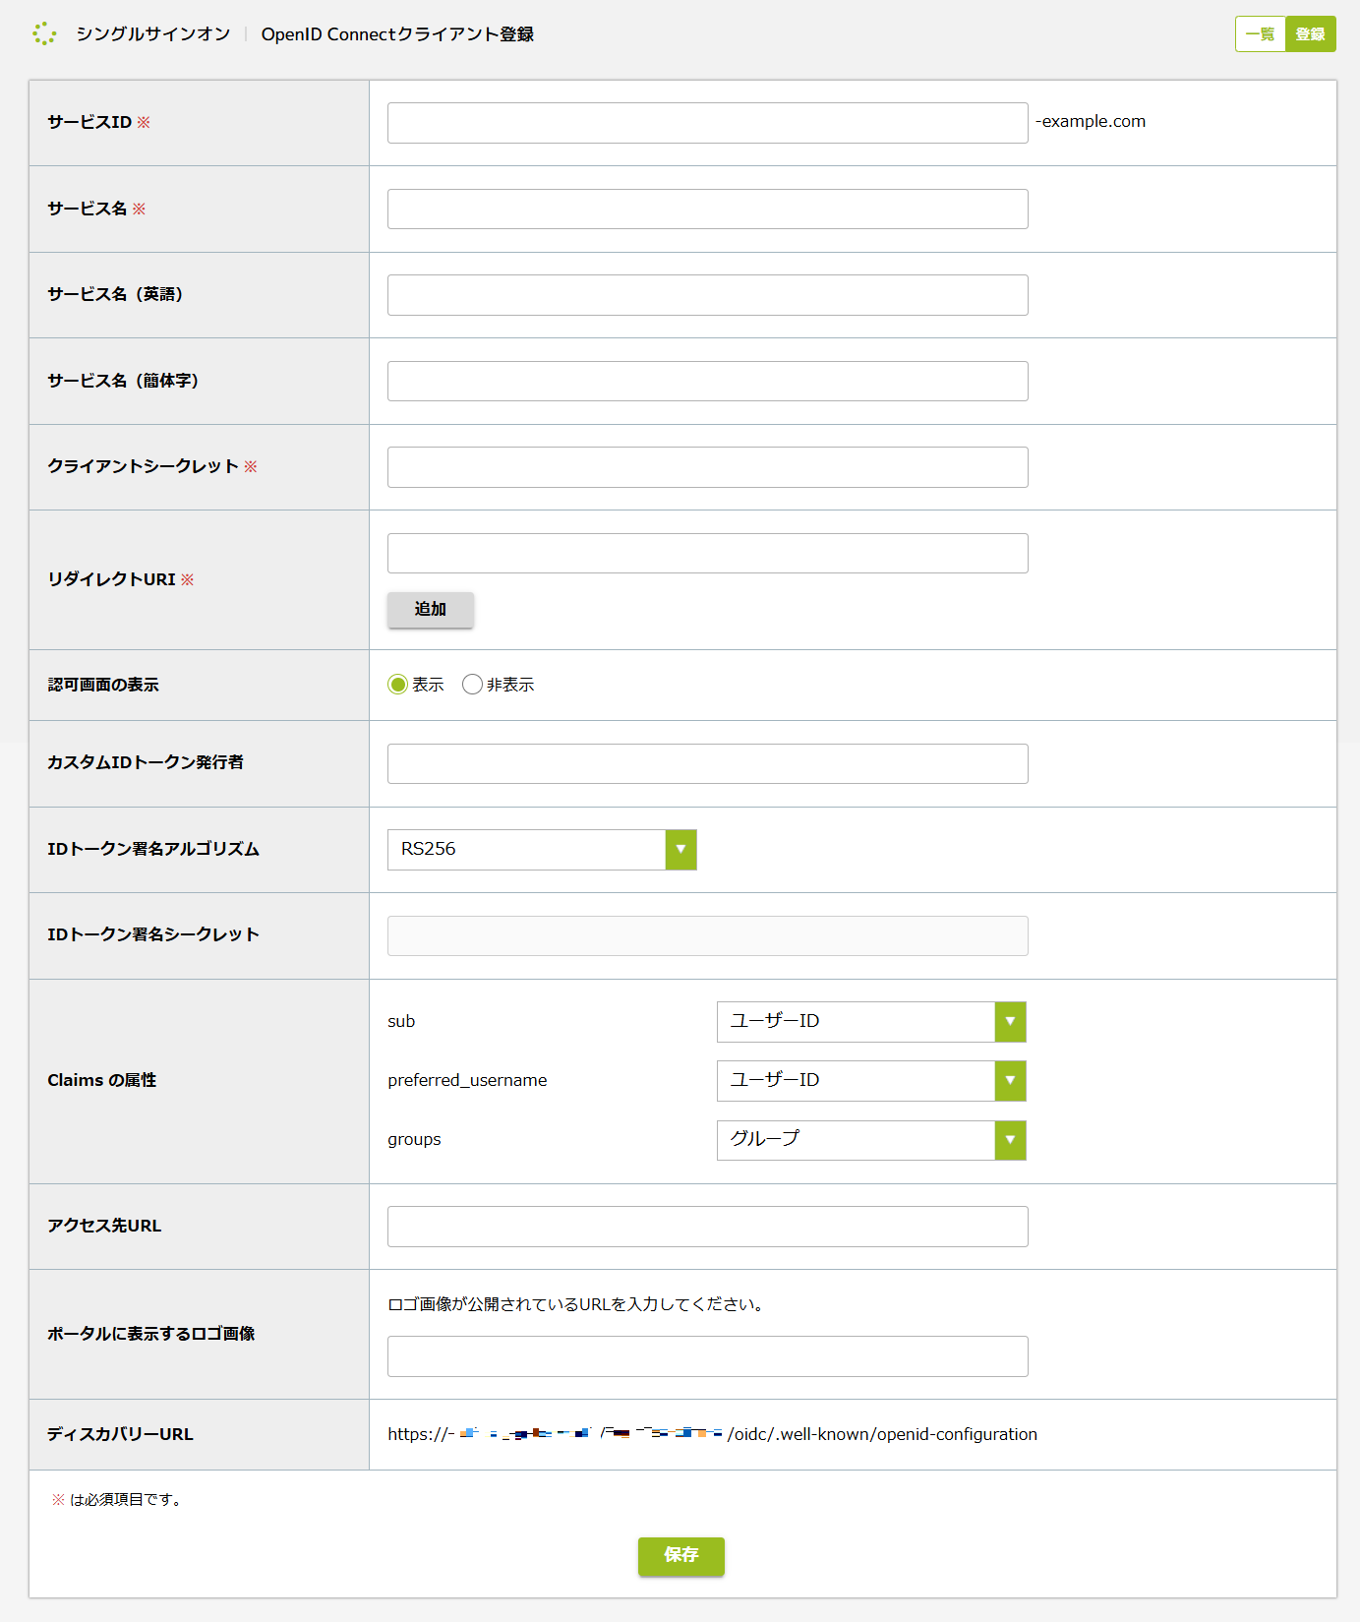Open the RS256 signature algorithm dropdown
Image resolution: width=1360 pixels, height=1622 pixels.
pos(542,850)
